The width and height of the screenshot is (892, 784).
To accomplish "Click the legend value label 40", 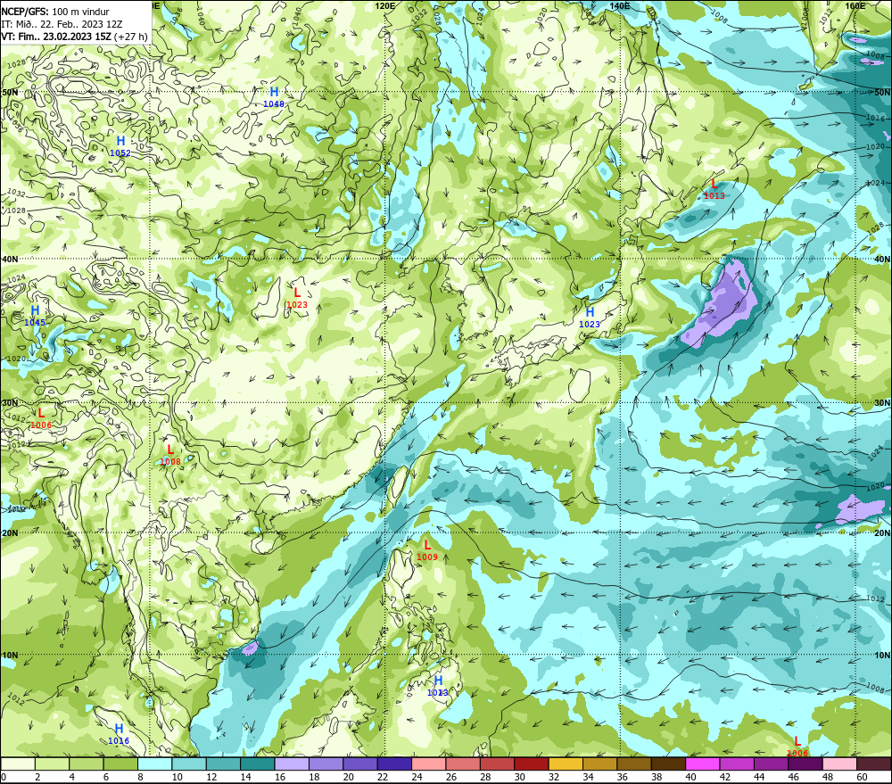I will 690,777.
